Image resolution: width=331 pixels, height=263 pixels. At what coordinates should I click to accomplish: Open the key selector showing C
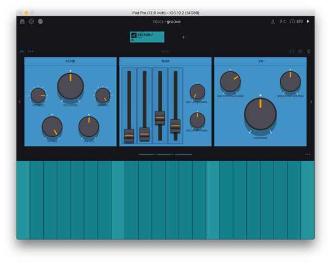[283, 22]
